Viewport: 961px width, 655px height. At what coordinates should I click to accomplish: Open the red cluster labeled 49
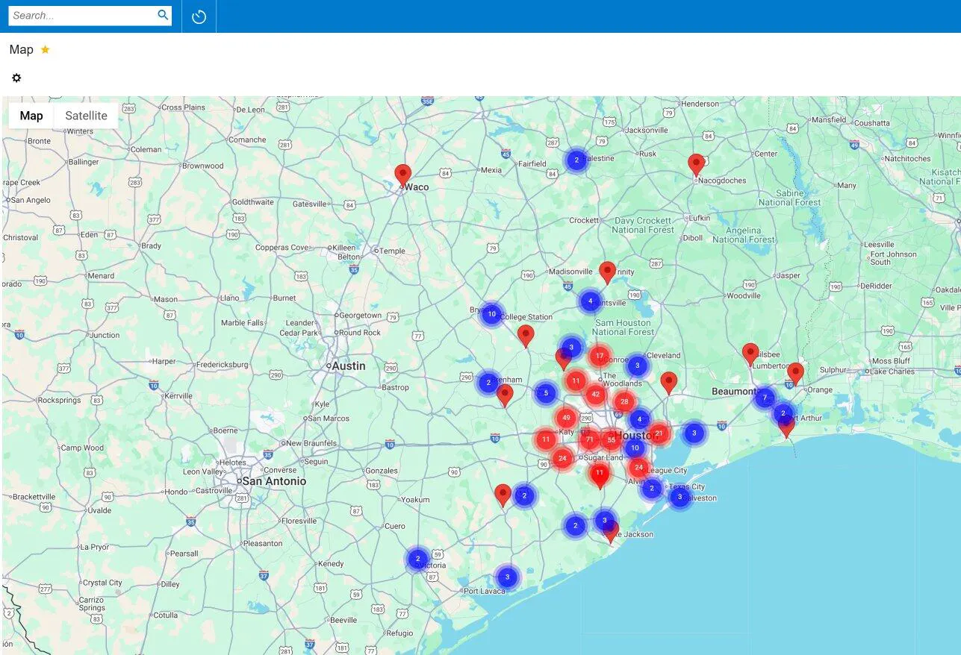pos(566,418)
